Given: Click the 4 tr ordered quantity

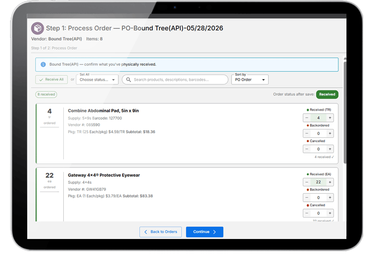Looking at the screenshot, I should point(49,116).
